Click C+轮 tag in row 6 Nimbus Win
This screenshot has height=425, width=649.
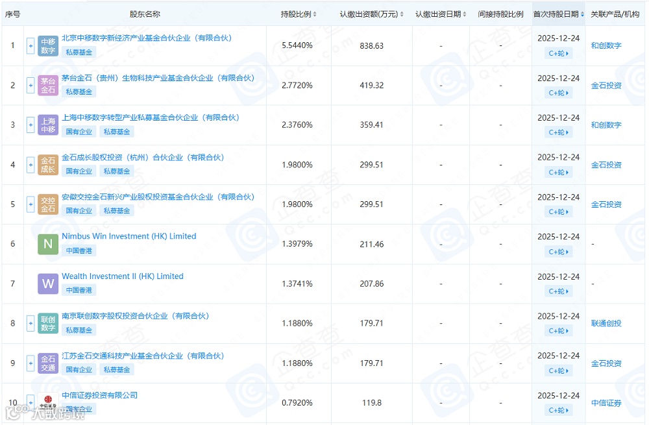click(x=558, y=252)
